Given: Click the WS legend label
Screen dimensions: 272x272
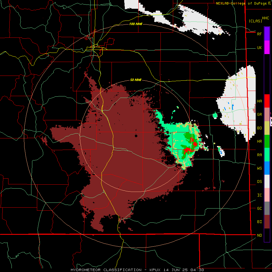Looking at the screenshot, I should coord(259,168).
